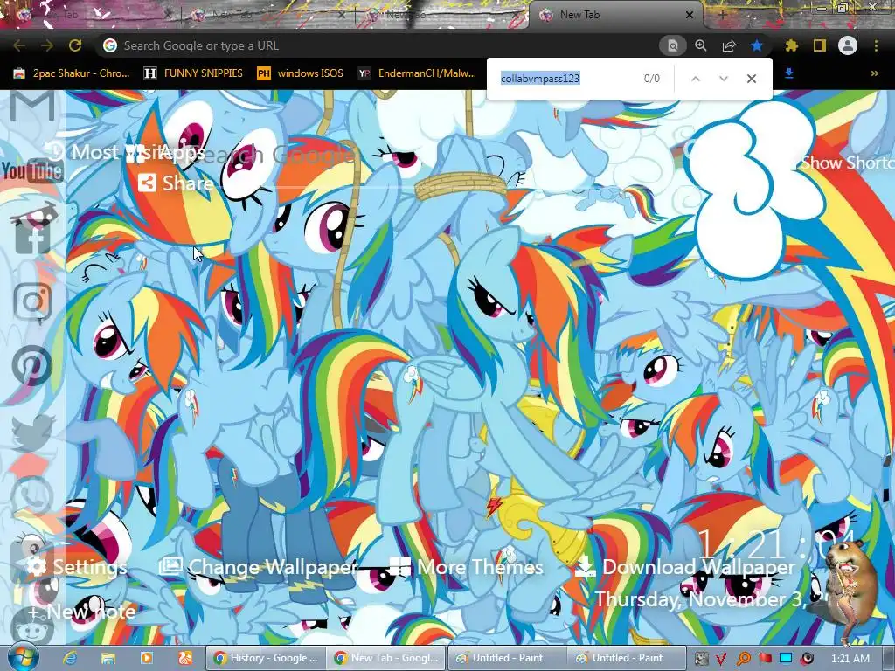The height and width of the screenshot is (671, 895).
Task: Go to previous find result arrow
Action: 695,79
